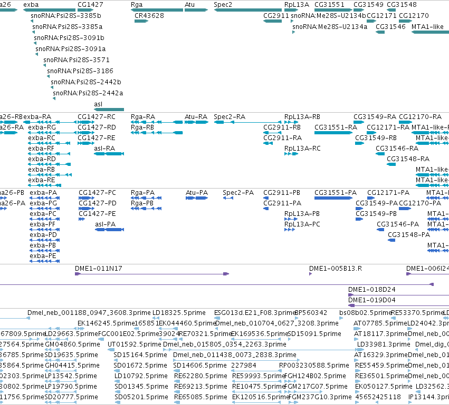Select the RpL13A-PB protein label
Image resolution: width=449 pixels, height=405 pixels.
coord(302,214)
